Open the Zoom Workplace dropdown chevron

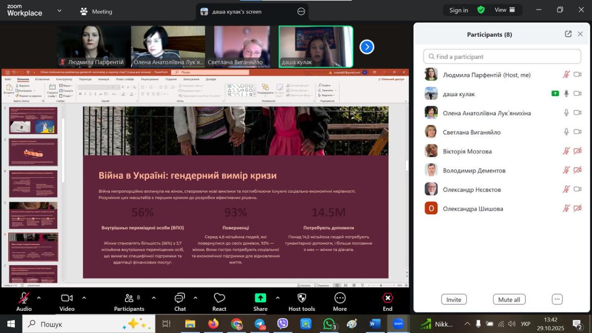tap(60, 11)
